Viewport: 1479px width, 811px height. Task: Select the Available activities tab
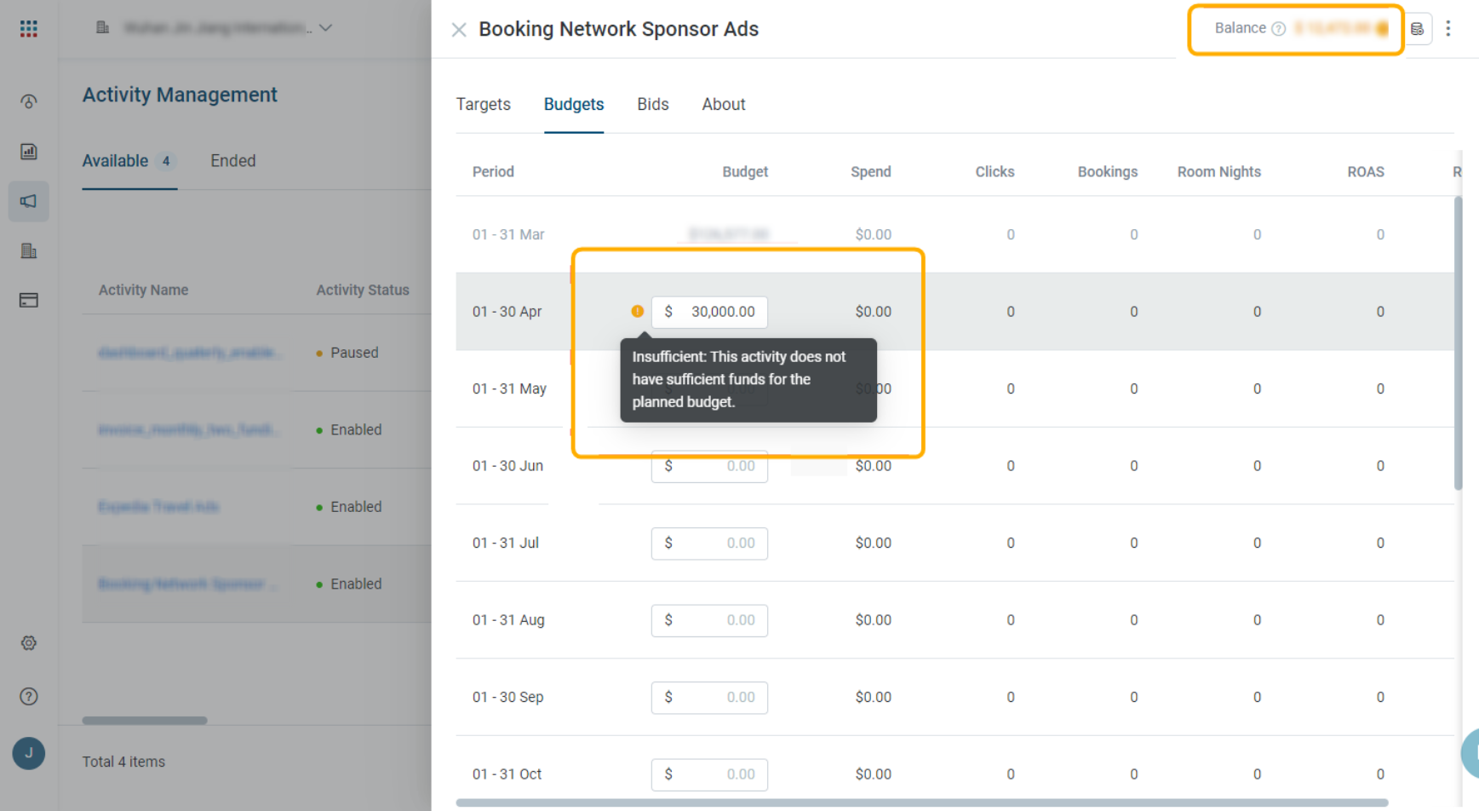pos(129,161)
